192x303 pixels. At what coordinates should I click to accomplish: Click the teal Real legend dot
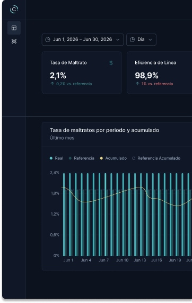(x=51, y=158)
